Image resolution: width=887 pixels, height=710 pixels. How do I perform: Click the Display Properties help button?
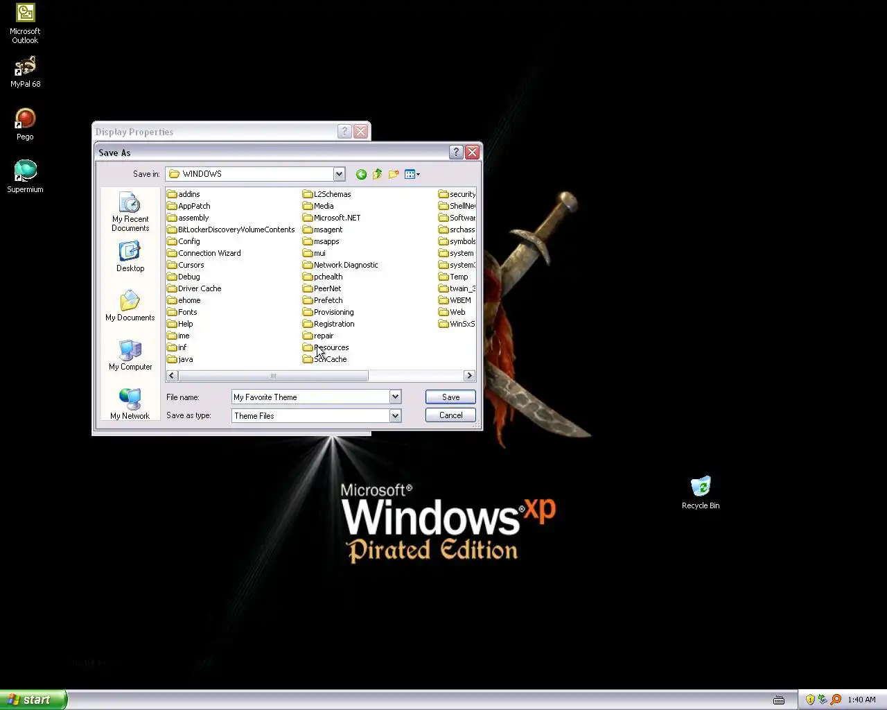tap(344, 132)
